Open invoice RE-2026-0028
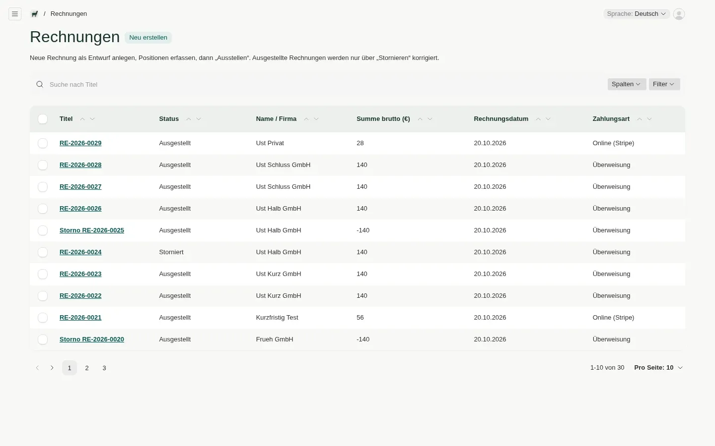This screenshot has height=446, width=715. (80, 165)
